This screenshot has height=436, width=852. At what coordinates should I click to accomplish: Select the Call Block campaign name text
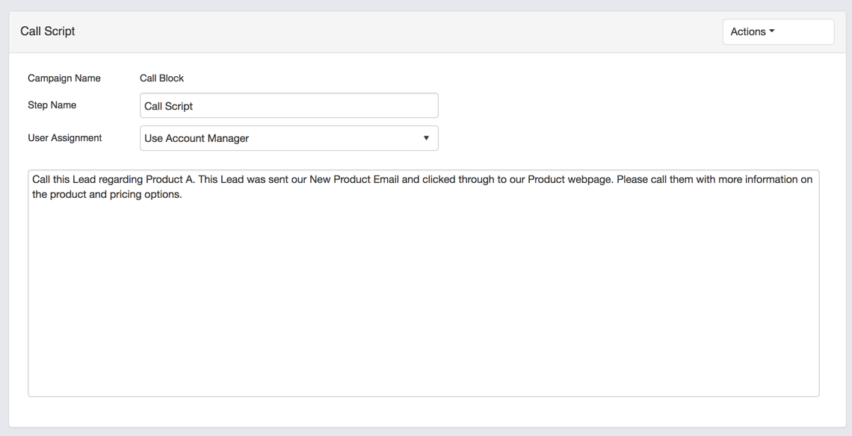(x=162, y=78)
